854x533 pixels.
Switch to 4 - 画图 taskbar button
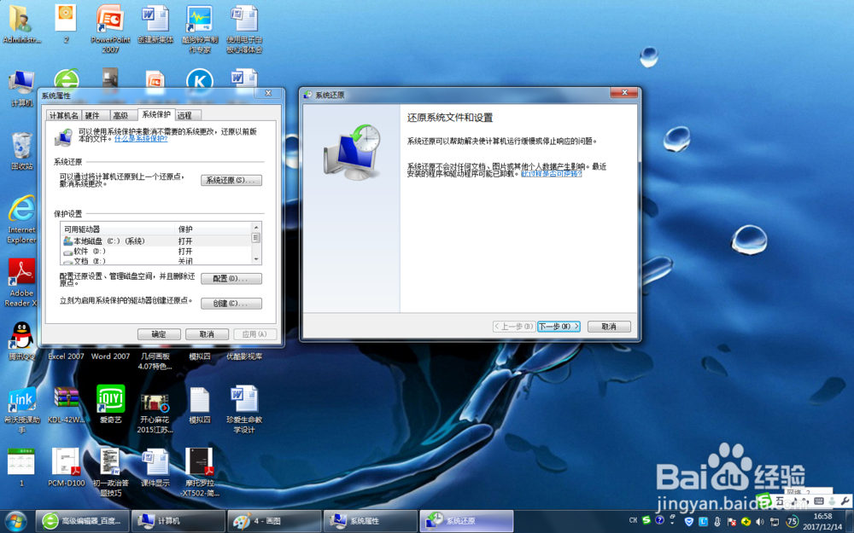[x=274, y=521]
